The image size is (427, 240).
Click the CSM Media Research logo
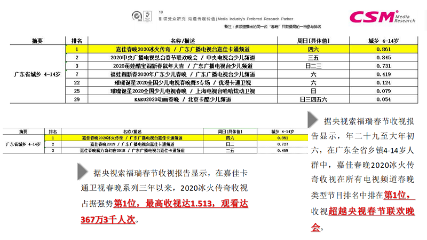pyautogui.click(x=382, y=17)
